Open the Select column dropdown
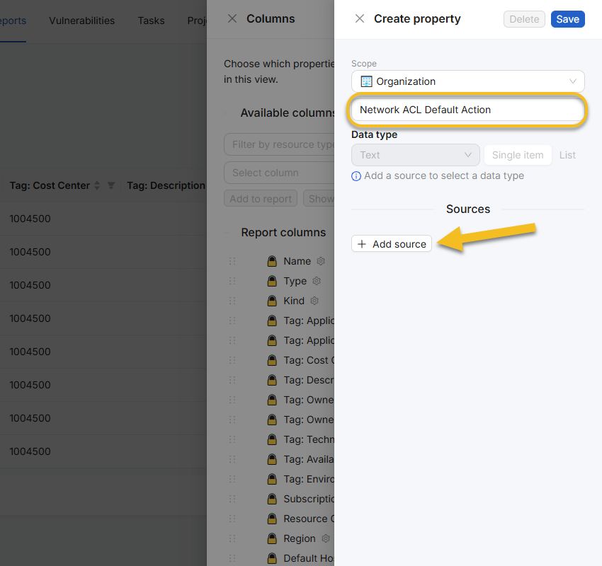 coord(279,173)
